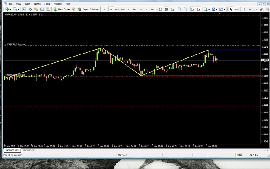Zoom out of the chart
This screenshot has height=169, width=270.
(x=185, y=10)
